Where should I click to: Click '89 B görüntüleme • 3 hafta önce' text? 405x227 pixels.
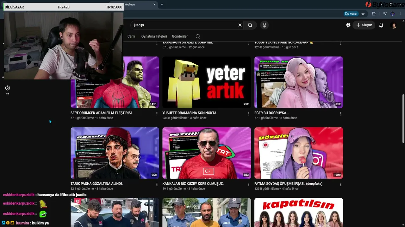(x=184, y=189)
